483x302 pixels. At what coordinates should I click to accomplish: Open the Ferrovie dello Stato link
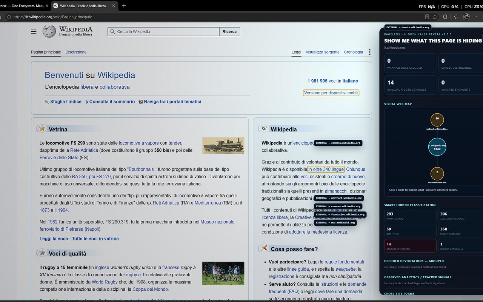coord(59,157)
